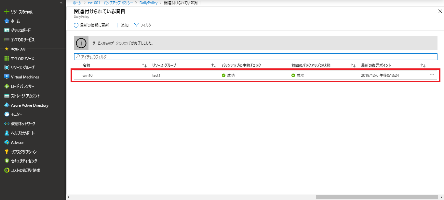The image size is (444, 200).
Task: Select ストレージ アカウント in sidebar
Action: tap(26, 96)
